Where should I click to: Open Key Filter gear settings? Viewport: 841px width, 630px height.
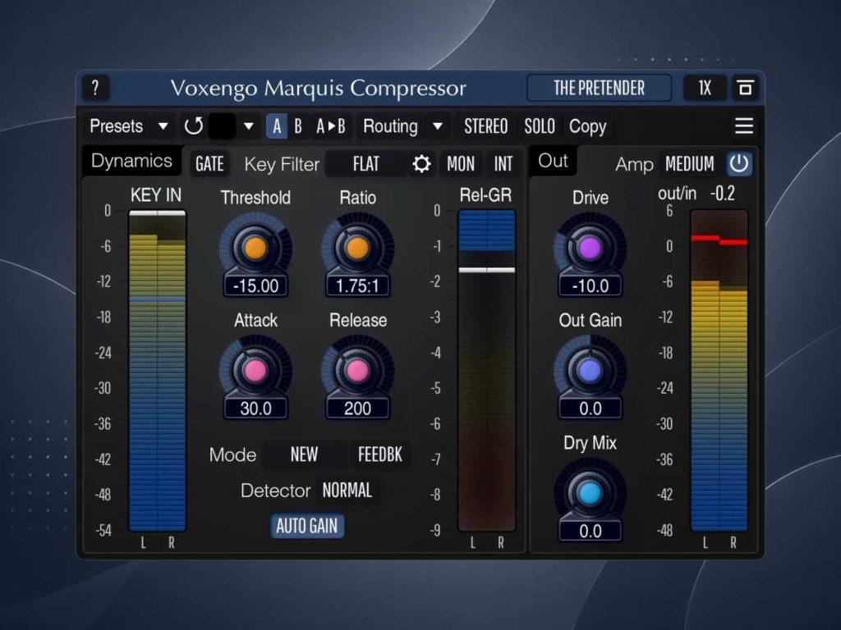click(x=421, y=164)
